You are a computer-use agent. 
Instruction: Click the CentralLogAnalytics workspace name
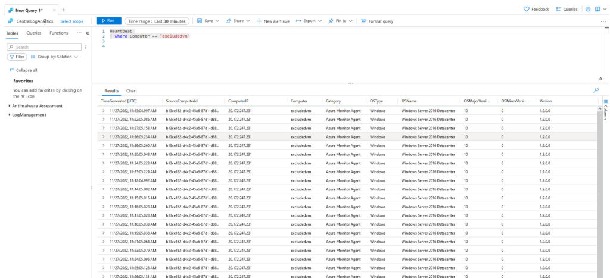[35, 21]
